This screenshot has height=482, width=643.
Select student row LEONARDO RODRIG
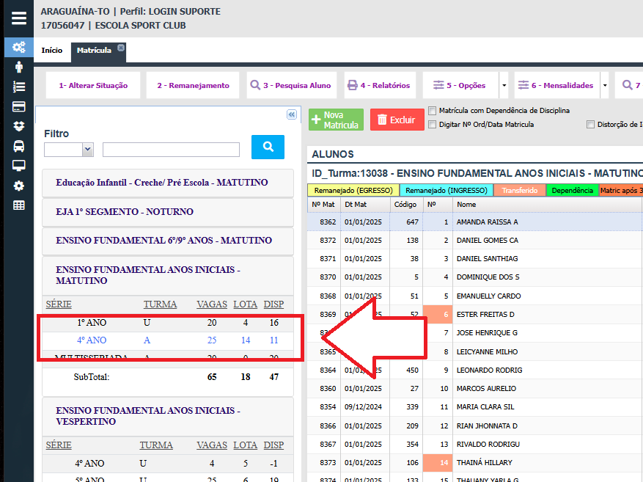point(475,370)
